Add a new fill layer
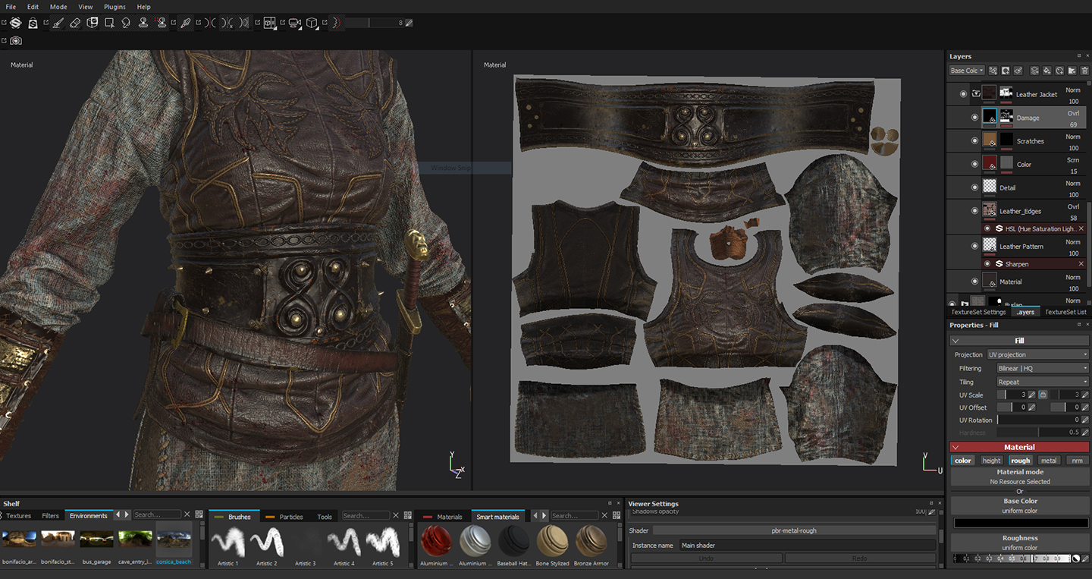 tap(1047, 71)
